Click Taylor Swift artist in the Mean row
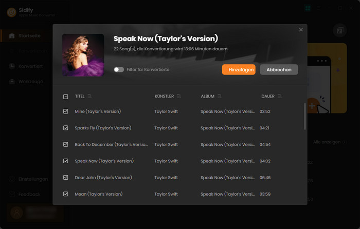 (x=166, y=194)
